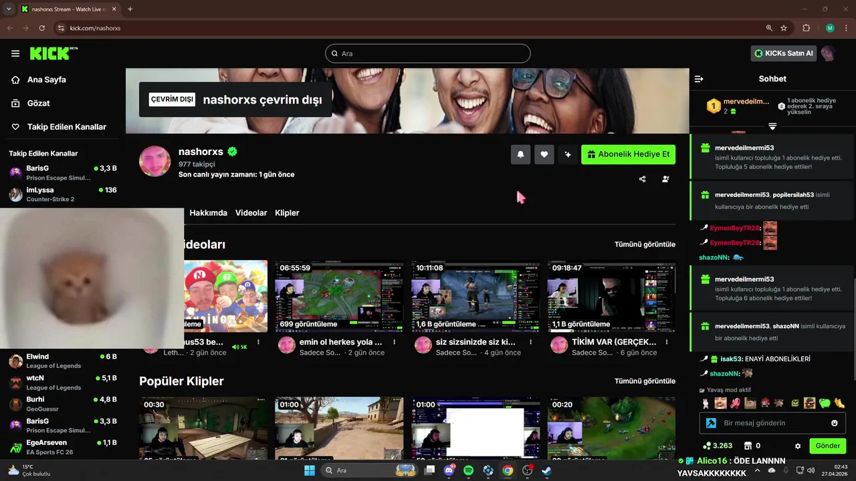
Task: Play the 00:20 popular clip
Action: 611,428
